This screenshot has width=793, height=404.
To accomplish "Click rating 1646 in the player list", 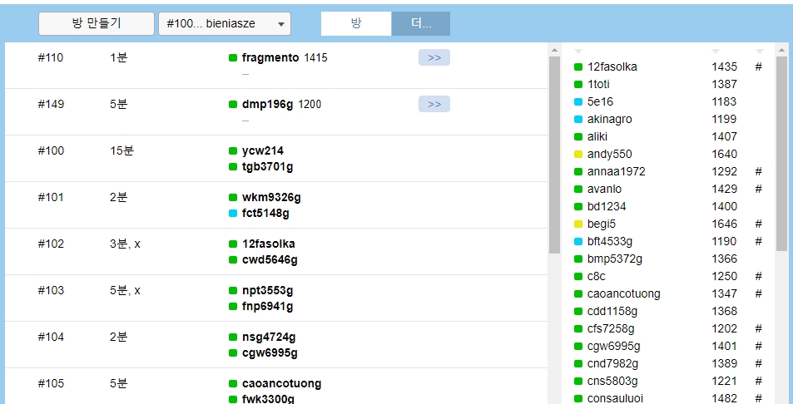I will [724, 224].
